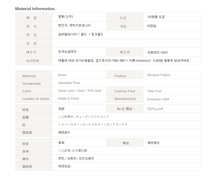Click the Ornamental label
Screen dimensions: 220x178
click(32, 84)
